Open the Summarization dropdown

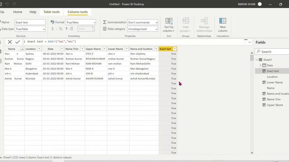(143, 22)
